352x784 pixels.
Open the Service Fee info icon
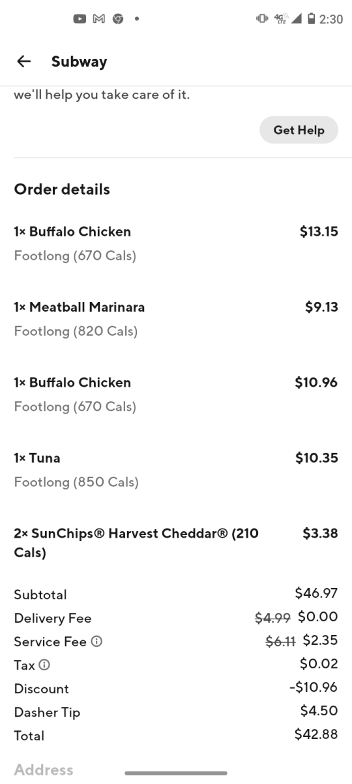[x=96, y=642]
